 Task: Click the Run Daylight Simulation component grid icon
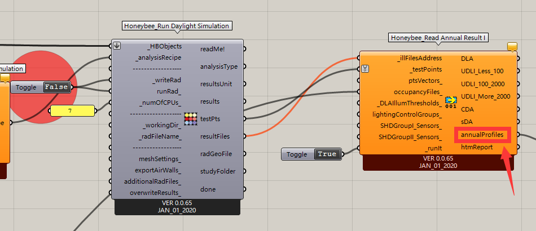[191, 119]
